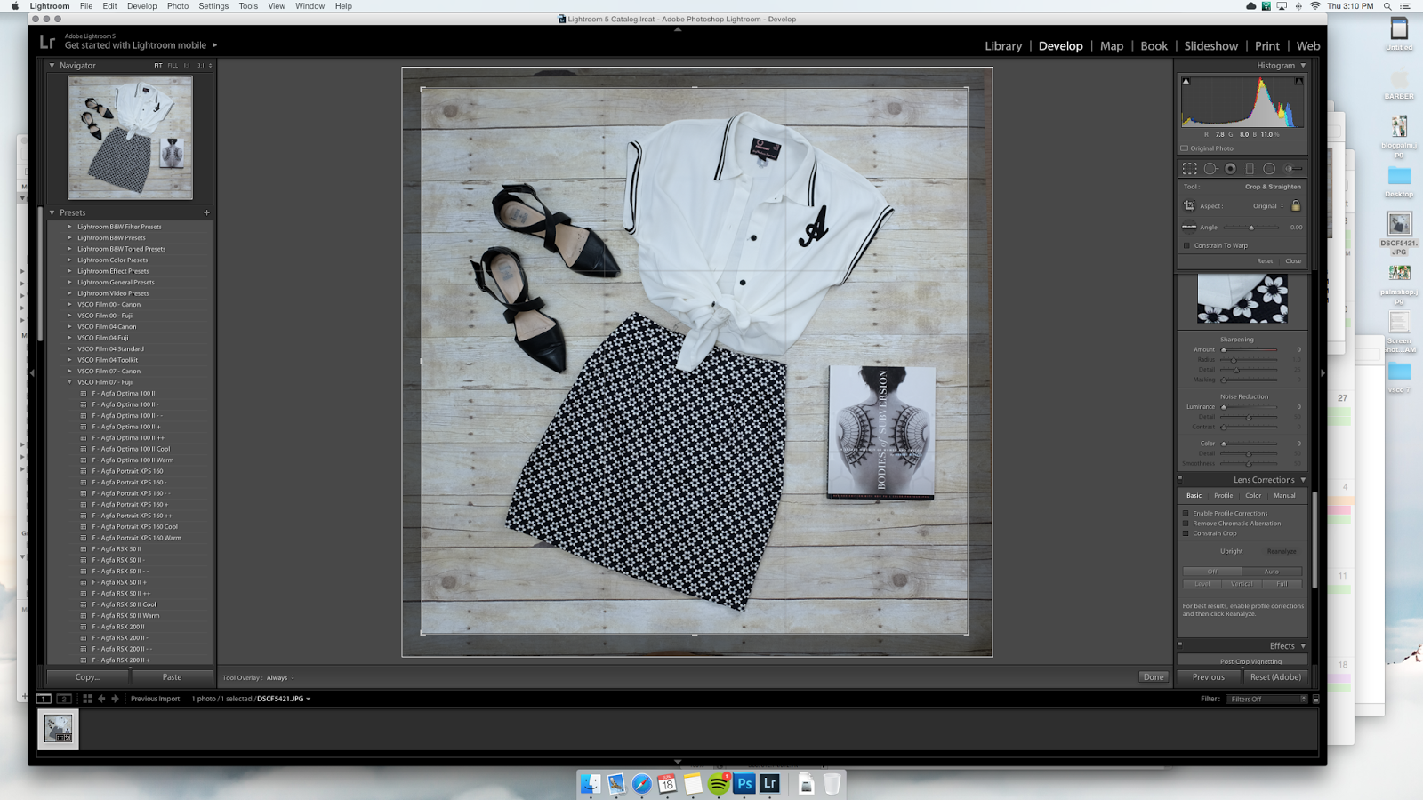1423x800 pixels.
Task: Open Manual tab in Lens Corrections
Action: (1284, 496)
